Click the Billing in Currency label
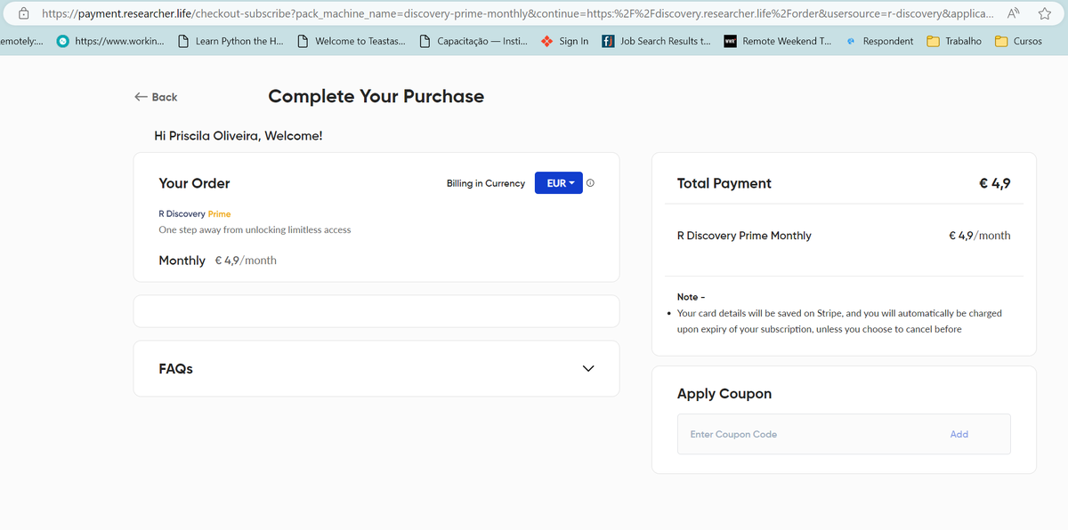Image resolution: width=1068 pixels, height=530 pixels. pyautogui.click(x=486, y=183)
